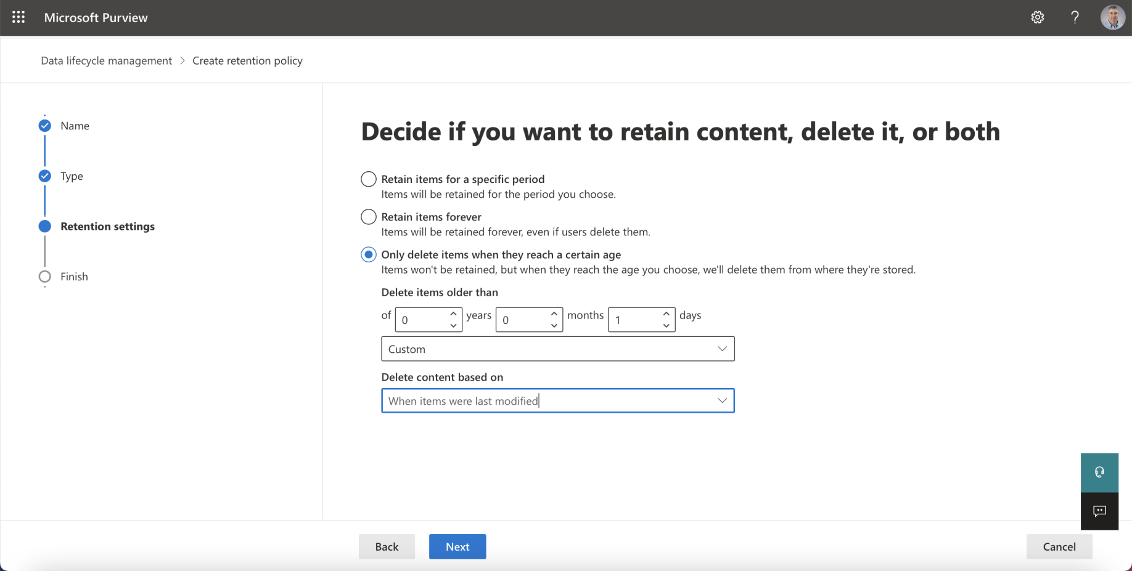
Task: Open the app launcher waffle icon
Action: coord(18,17)
